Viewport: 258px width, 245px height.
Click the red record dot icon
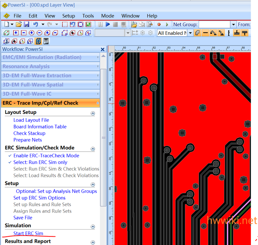click(159, 24)
